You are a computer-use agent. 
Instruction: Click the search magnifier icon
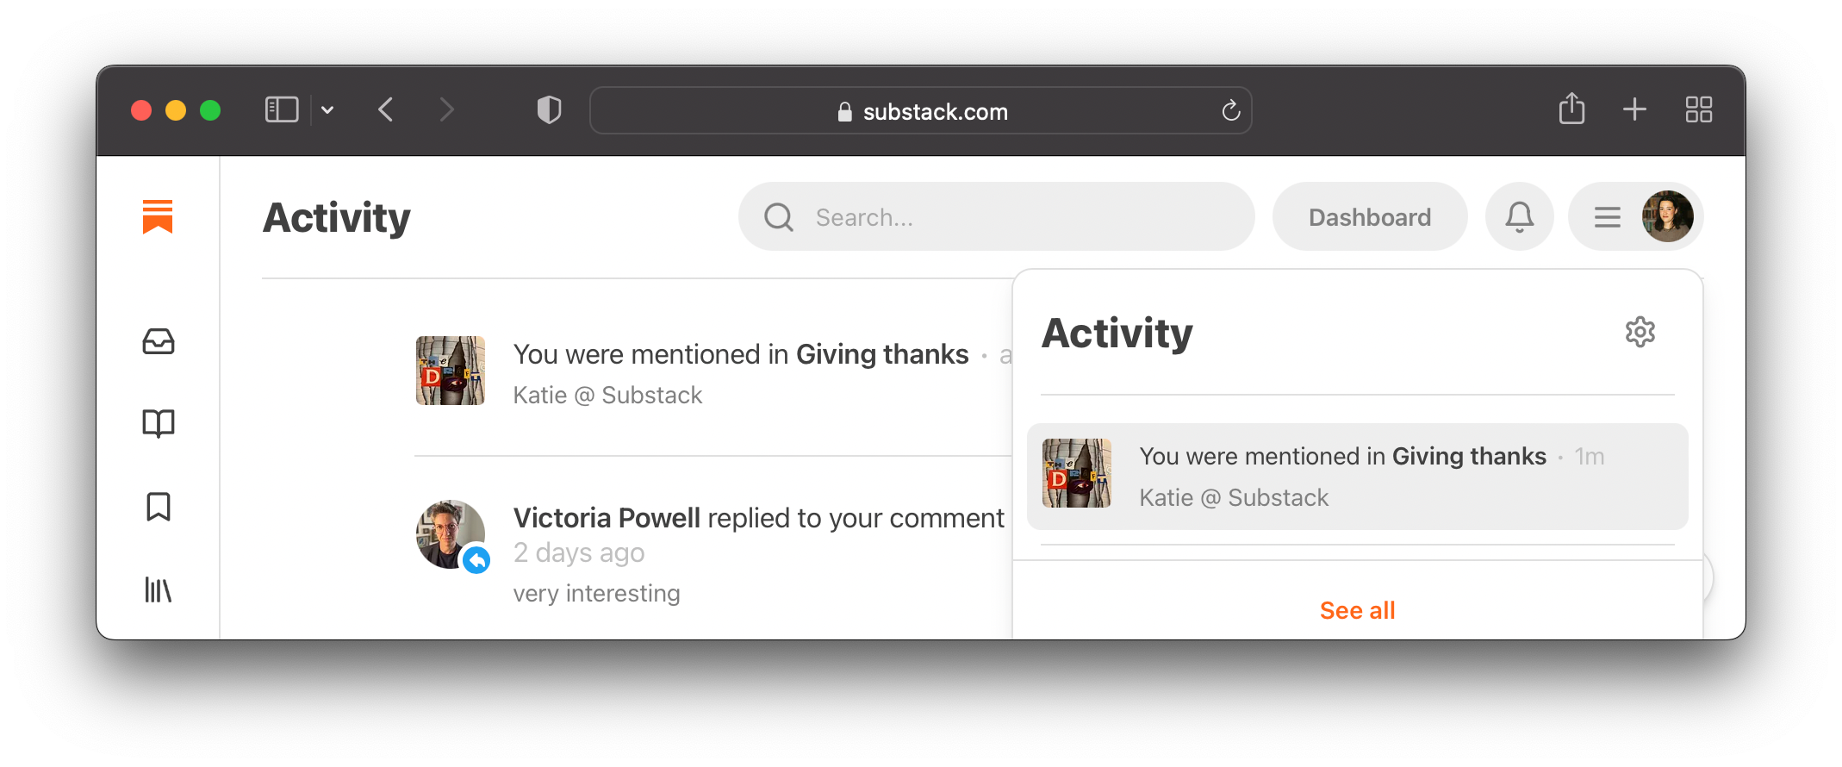coord(779,216)
